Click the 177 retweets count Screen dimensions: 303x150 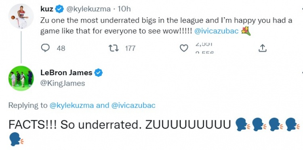pyautogui.click(x=130, y=48)
